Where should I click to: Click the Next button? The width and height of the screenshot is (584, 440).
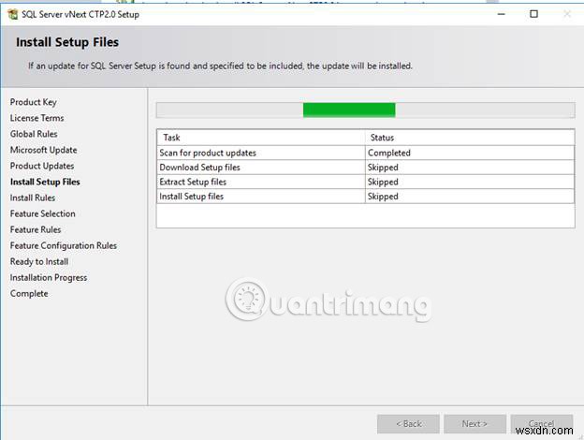(474, 424)
